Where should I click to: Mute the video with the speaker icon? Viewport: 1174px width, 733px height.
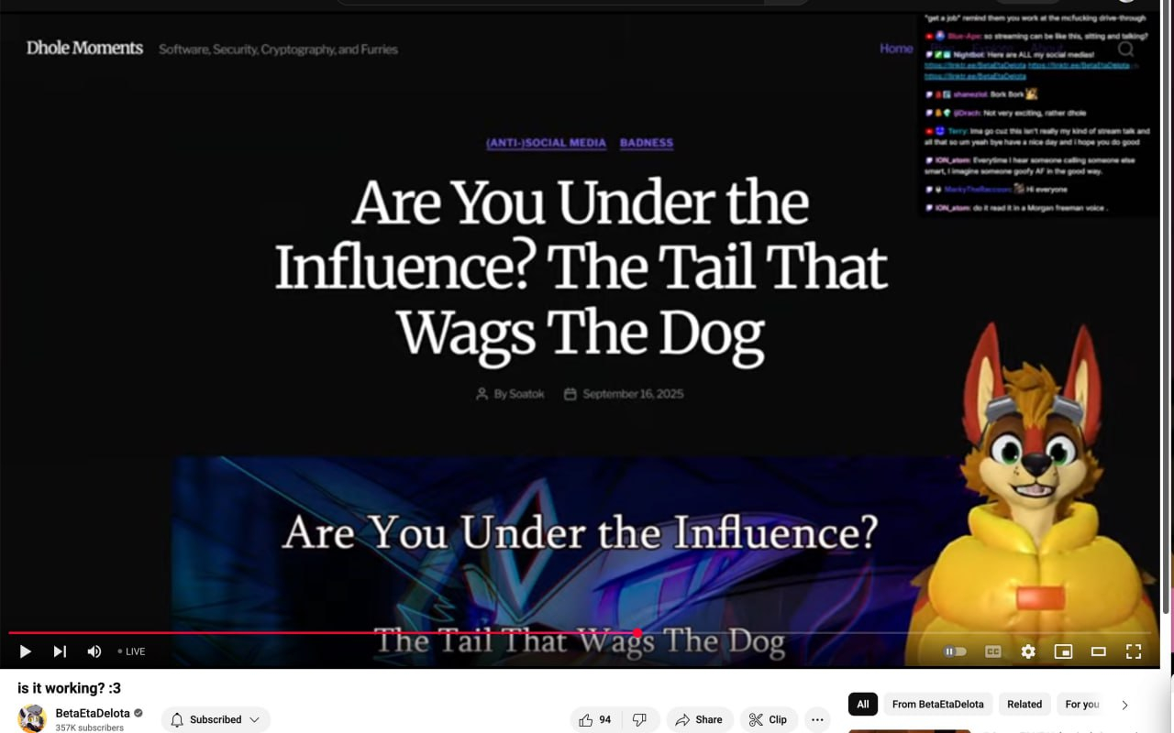(x=94, y=651)
